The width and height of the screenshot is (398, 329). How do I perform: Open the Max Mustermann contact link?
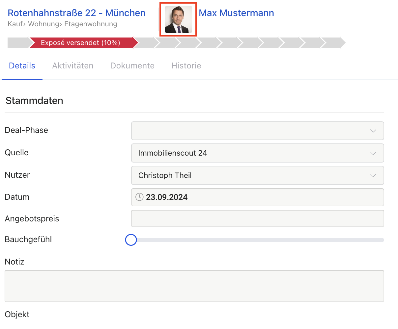click(x=236, y=13)
